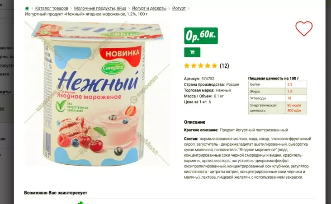The width and height of the screenshot is (331, 204).
Task: Open the Йогурт и десерты breadcrumb
Action: 149,8
